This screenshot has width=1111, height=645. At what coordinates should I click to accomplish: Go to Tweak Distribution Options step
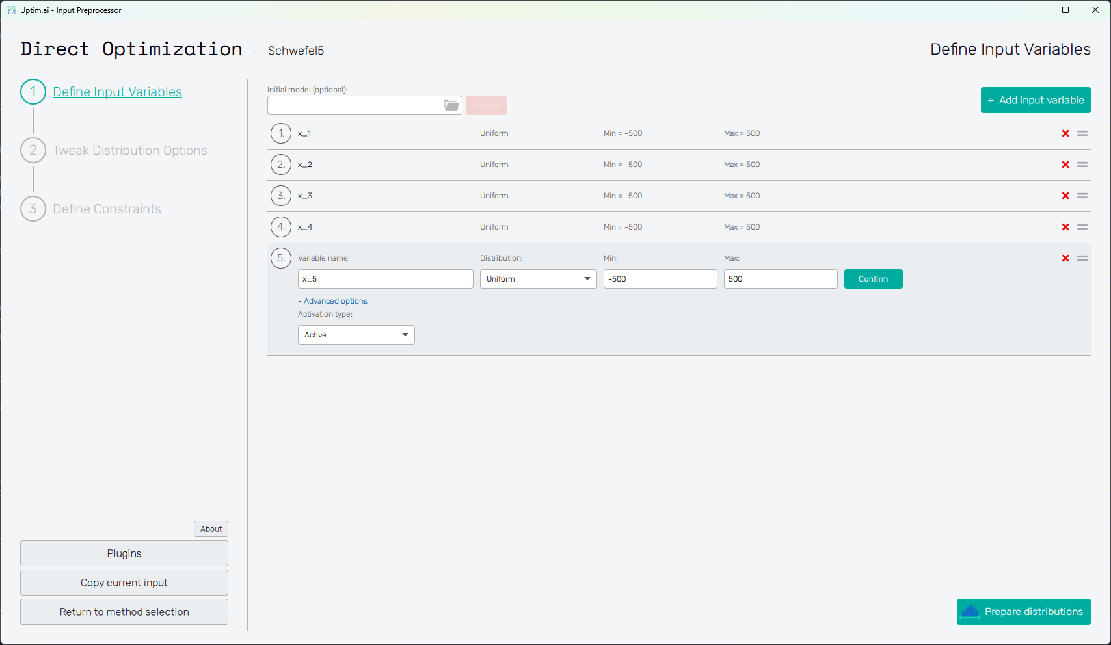pyautogui.click(x=129, y=150)
